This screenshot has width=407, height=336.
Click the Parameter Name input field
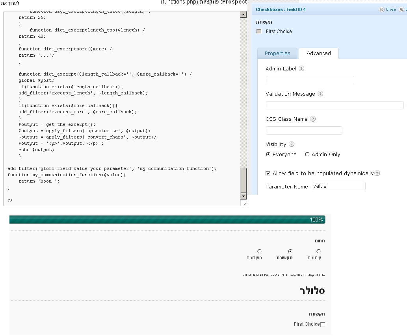[339, 186]
